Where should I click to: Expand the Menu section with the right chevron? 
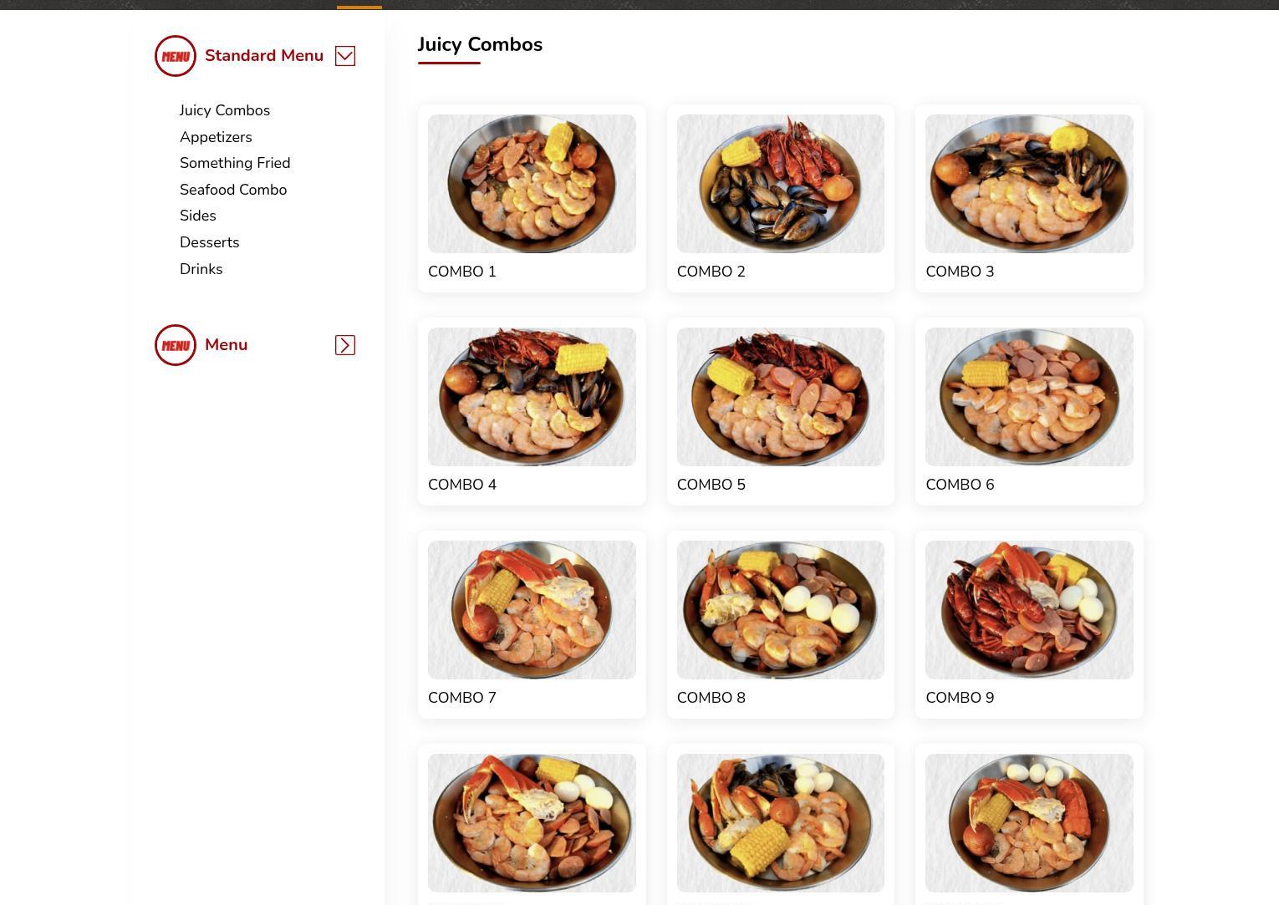(x=345, y=345)
